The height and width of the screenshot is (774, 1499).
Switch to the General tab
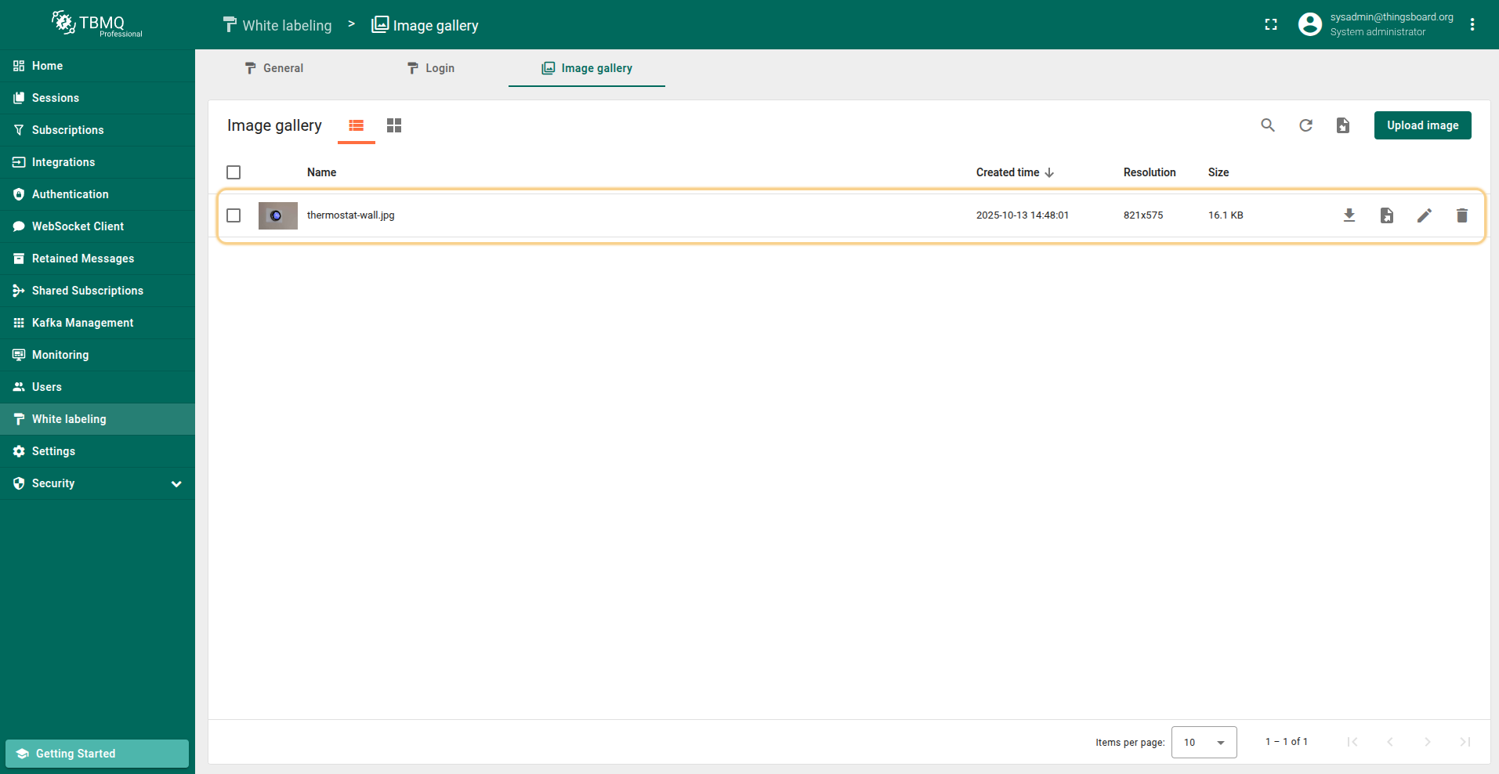click(273, 68)
